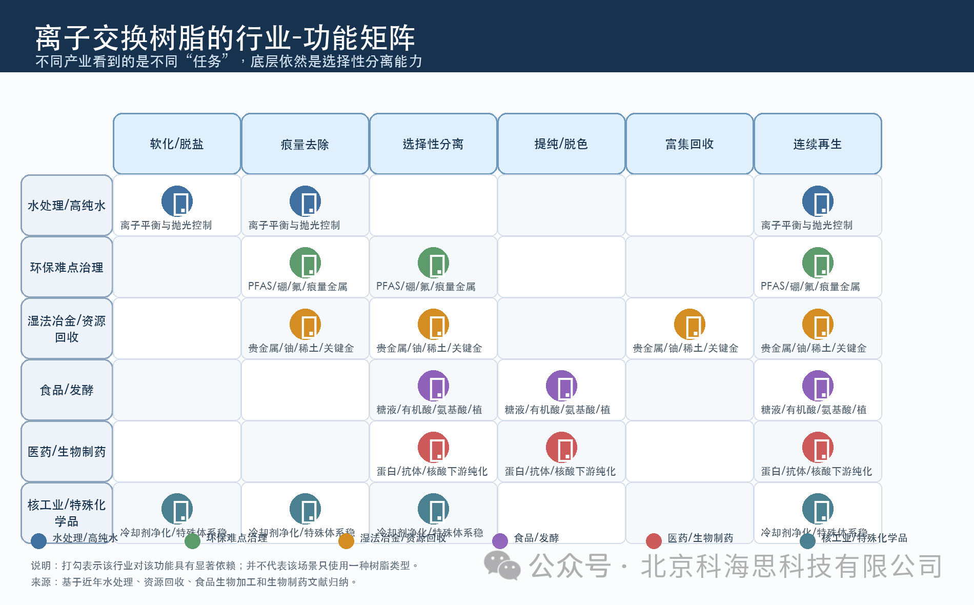Viewport: 974px width, 605px height.
Task: Click orange icon under 富集回收 in 湿法冶金 row
Action: coord(689,325)
